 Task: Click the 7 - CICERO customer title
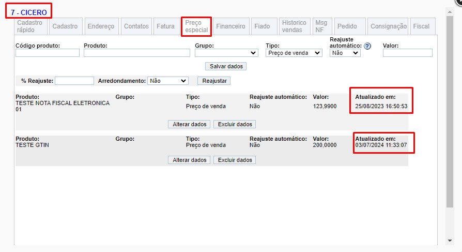click(x=29, y=12)
